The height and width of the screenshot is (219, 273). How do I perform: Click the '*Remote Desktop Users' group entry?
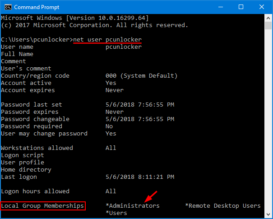pyautogui.click(x=223, y=206)
